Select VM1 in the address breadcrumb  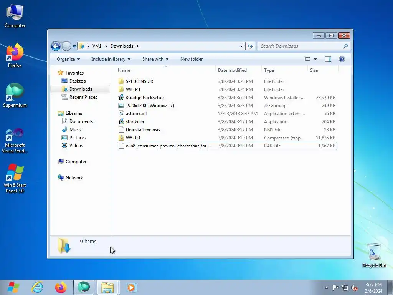click(97, 46)
